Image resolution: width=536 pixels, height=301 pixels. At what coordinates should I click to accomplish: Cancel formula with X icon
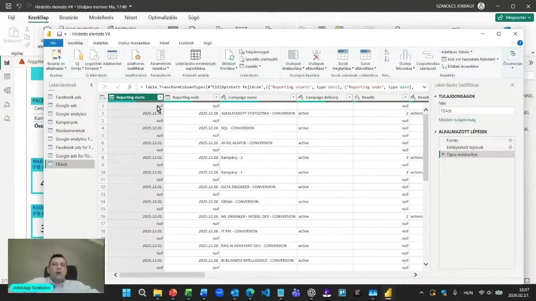pyautogui.click(x=105, y=87)
